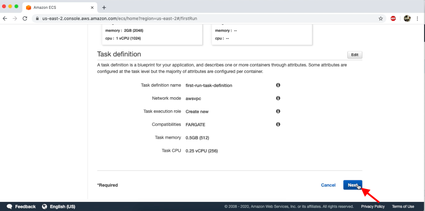The width and height of the screenshot is (425, 211).
Task: Click the info icon next to Task definition name
Action: tap(278, 85)
